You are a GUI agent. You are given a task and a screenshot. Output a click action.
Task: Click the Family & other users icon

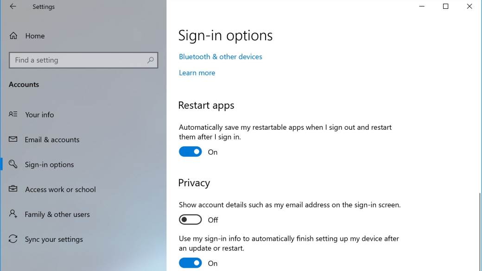point(13,214)
